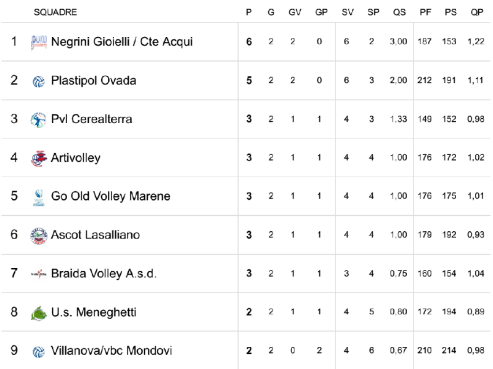493x369 pixels.
Task: Click the green U.s. Meneghetti logo
Action: (x=39, y=313)
